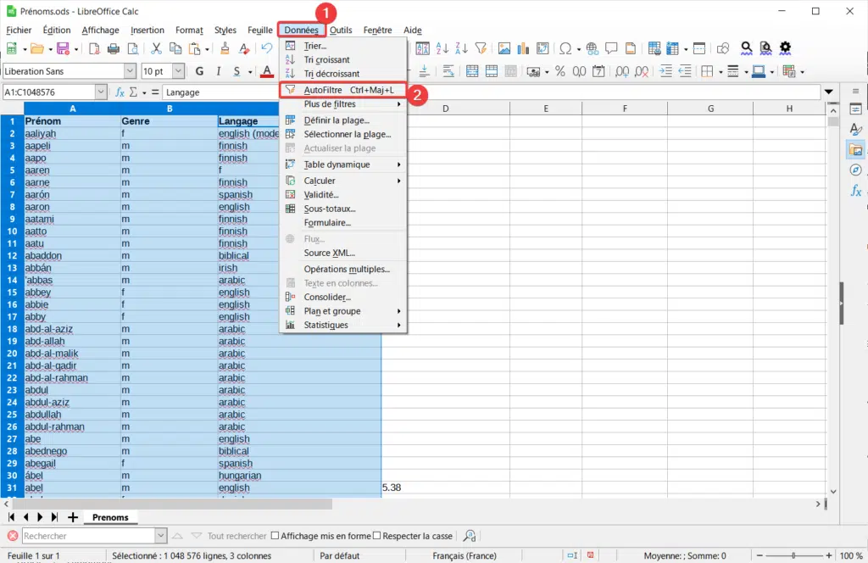Select the Prenoms sheet tab
The width and height of the screenshot is (868, 563).
click(110, 517)
